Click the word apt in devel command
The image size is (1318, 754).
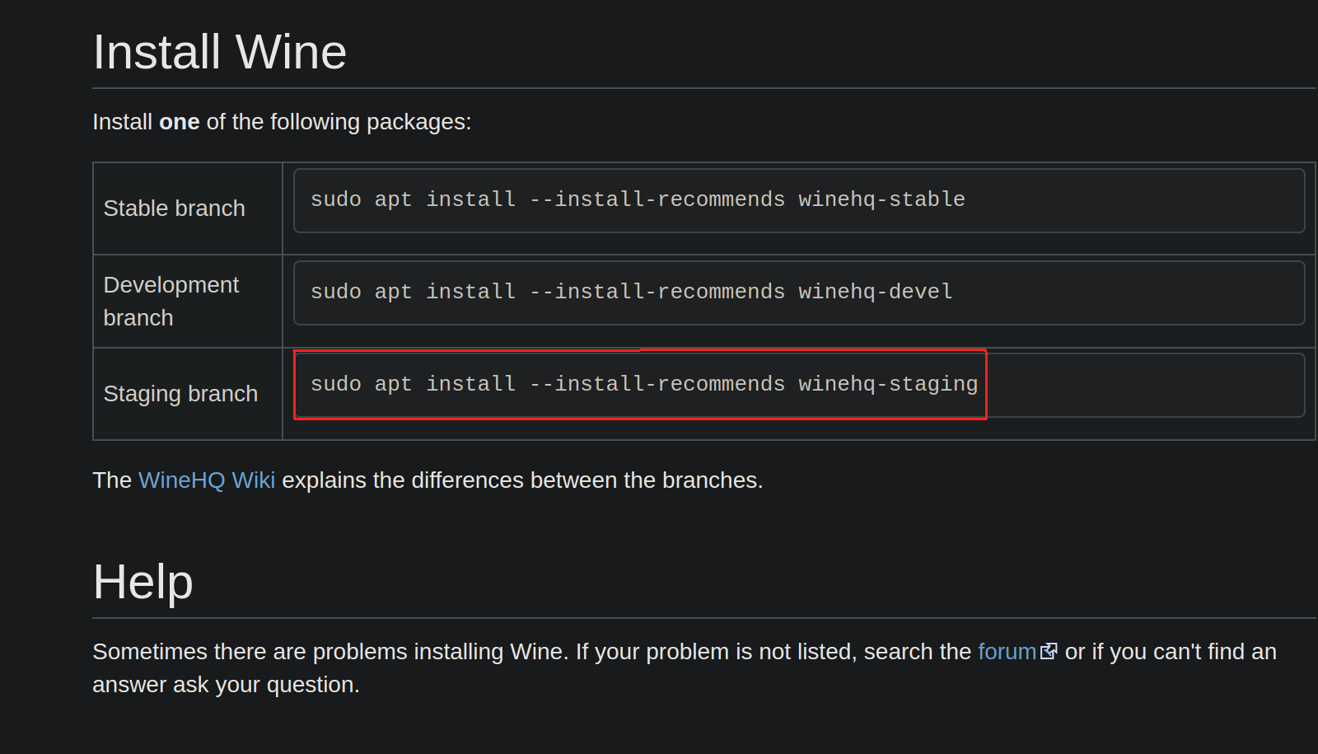coord(393,292)
